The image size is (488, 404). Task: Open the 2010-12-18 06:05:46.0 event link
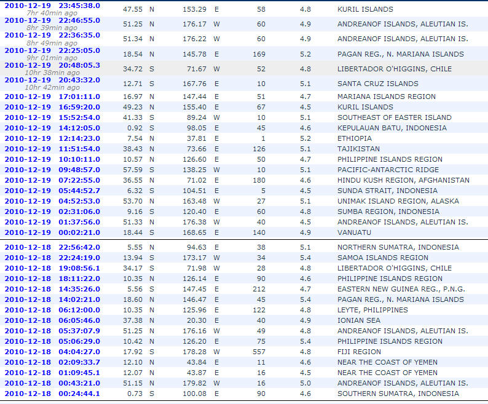[x=52, y=320]
